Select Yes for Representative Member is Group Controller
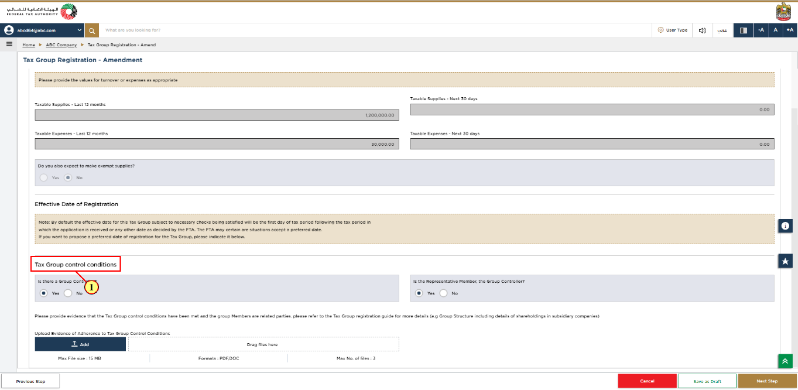This screenshot has width=798, height=390. 419,293
